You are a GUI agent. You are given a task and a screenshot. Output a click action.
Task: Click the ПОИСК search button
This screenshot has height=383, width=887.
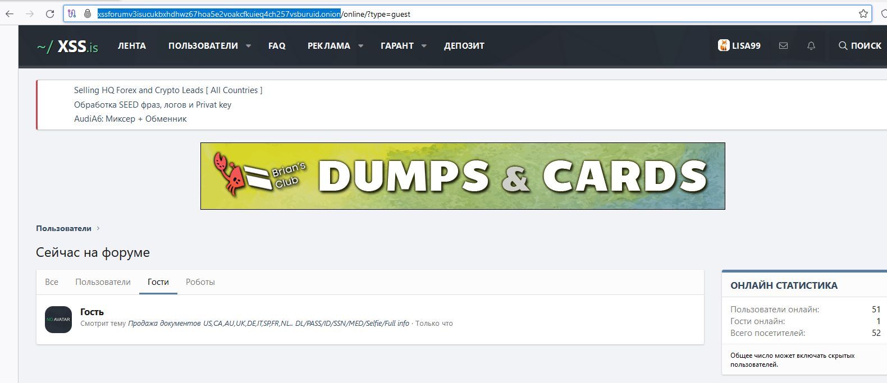click(860, 46)
